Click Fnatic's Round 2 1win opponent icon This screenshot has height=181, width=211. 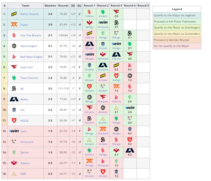tap(103, 22)
